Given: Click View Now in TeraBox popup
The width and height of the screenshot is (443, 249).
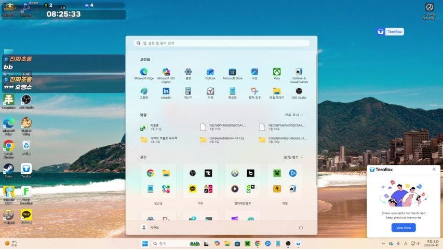Looking at the screenshot, I should coord(404,228).
